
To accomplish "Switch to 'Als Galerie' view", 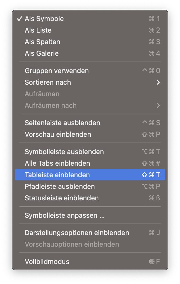I will pyautogui.click(x=42, y=53).
